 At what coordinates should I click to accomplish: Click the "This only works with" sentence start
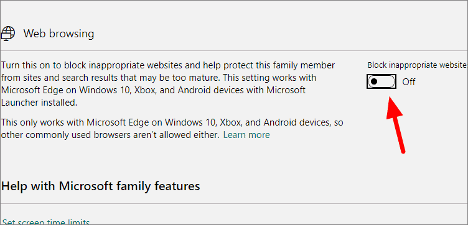click(x=43, y=122)
